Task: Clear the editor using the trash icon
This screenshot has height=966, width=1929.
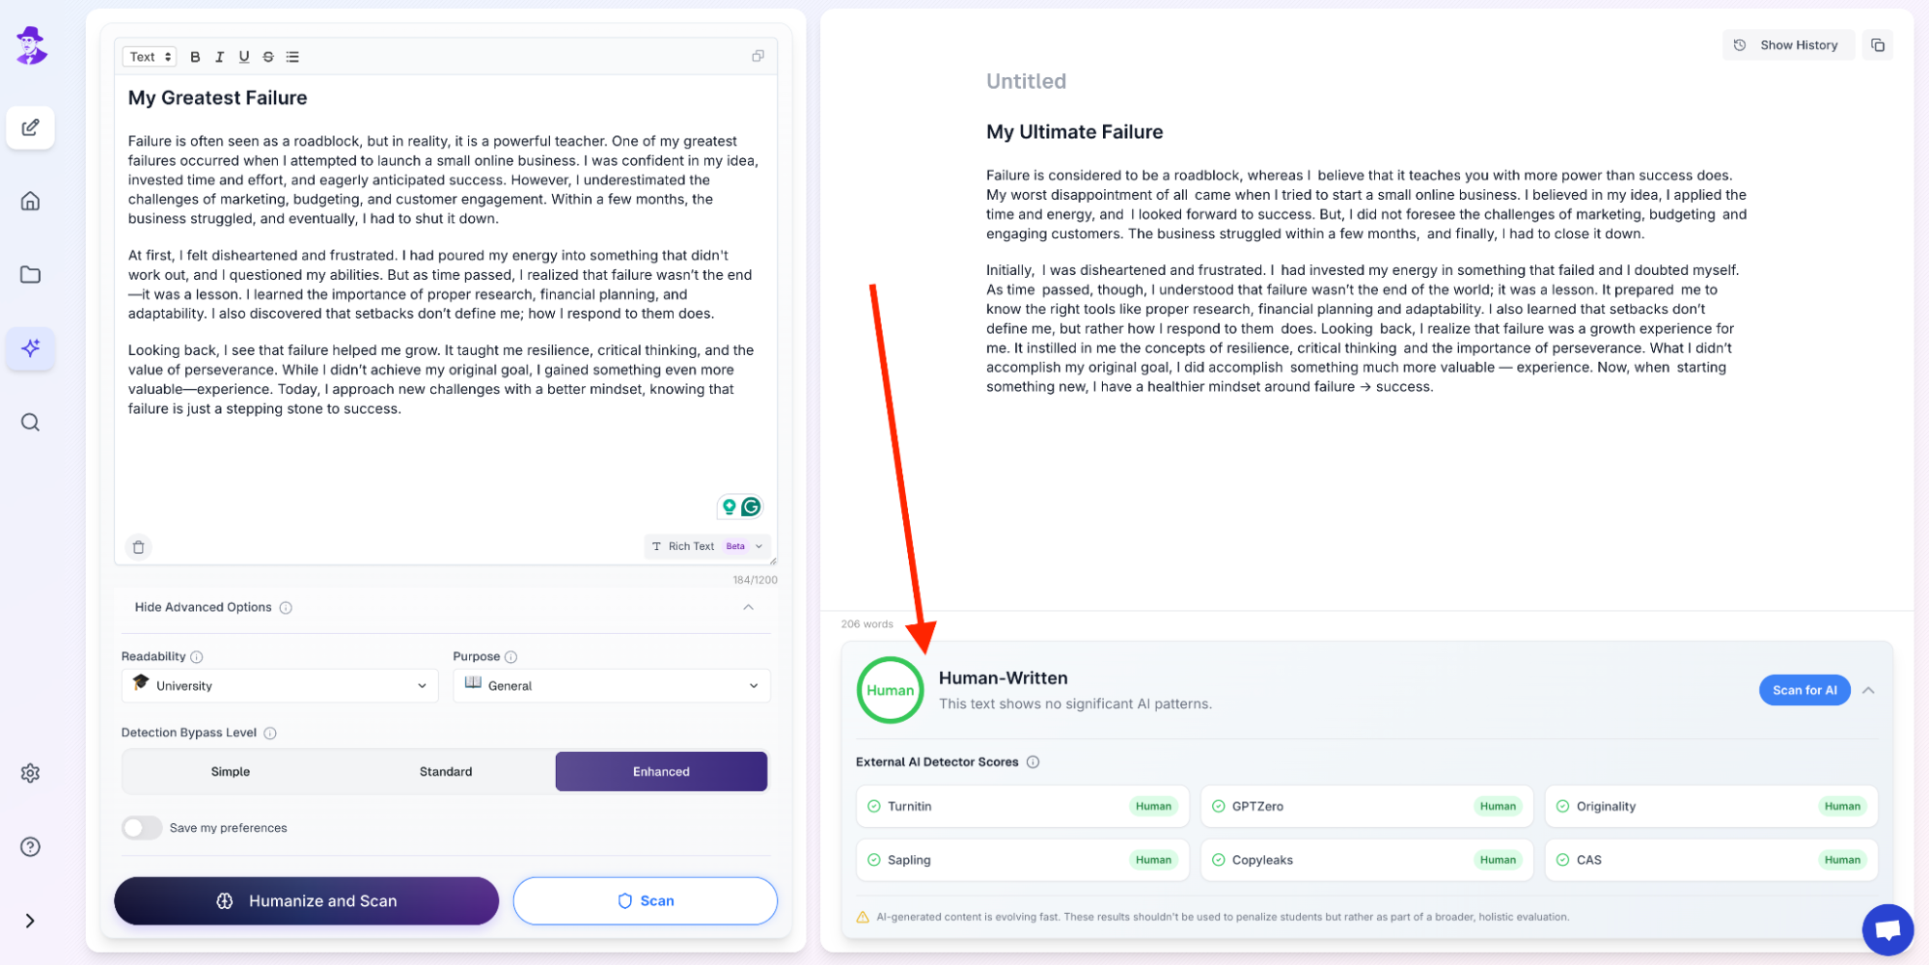Action: tap(138, 546)
